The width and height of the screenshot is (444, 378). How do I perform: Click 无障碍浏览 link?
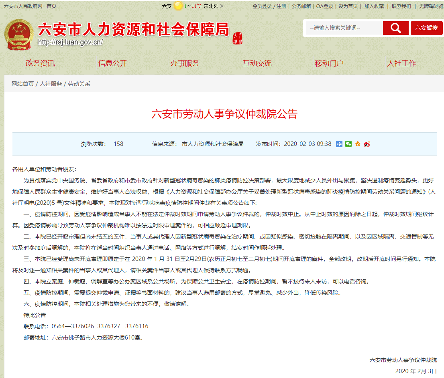431,6
